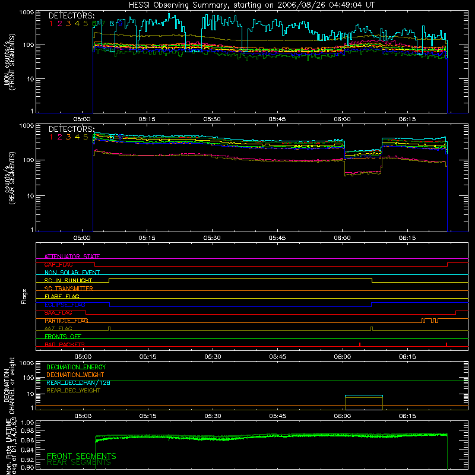Image resolution: width=475 pixels, height=475 pixels.
Task: Click red detector 1 label in rear segments plot
Action: [51, 137]
